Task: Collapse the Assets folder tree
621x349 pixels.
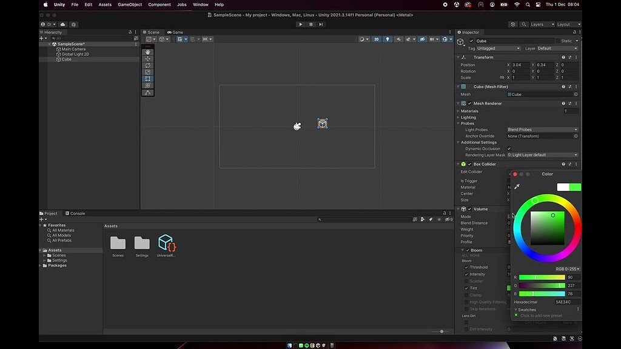Action: [41, 250]
